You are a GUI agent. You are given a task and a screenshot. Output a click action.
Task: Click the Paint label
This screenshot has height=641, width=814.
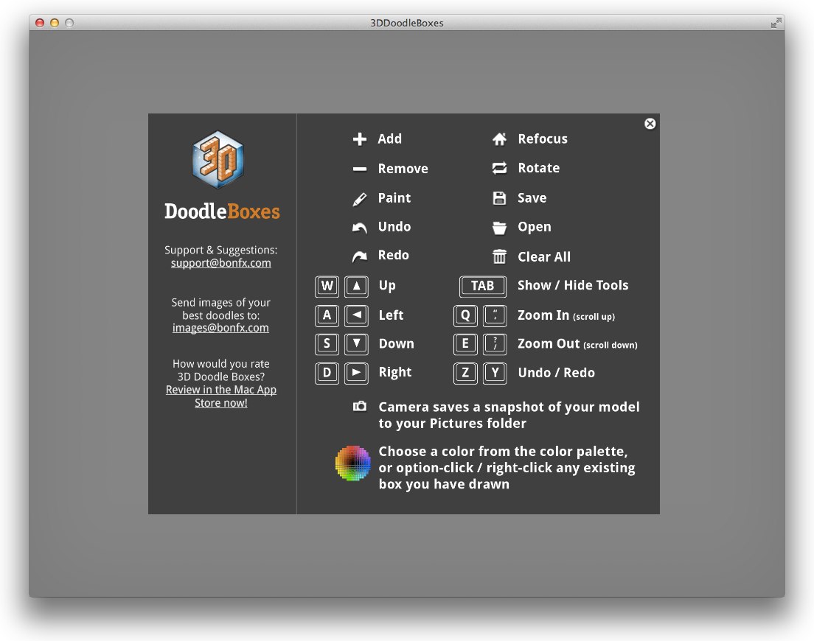[394, 198]
